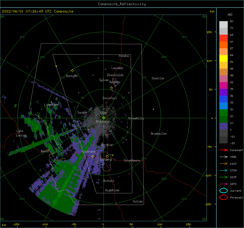Click the Okotoks label
This screenshot has width=244, height=228.
(x=108, y=181)
